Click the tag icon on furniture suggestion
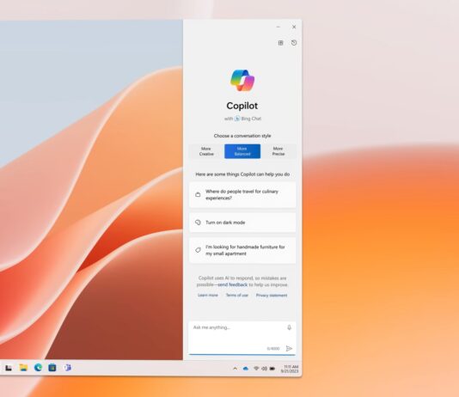The width and height of the screenshot is (459, 397). tap(198, 250)
